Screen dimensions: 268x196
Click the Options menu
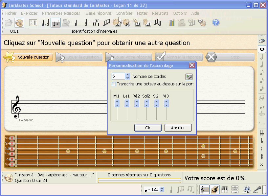(180, 13)
